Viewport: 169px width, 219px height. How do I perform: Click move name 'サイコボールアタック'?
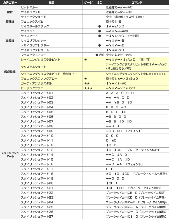[35, 26]
